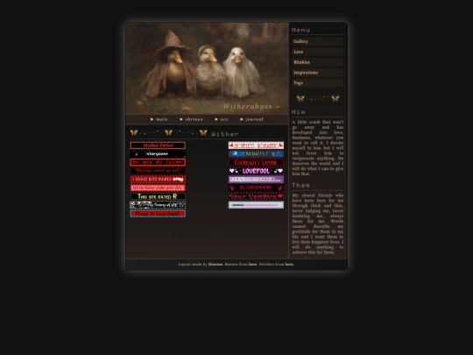Click the 'I have bite marks' blinkie

click(x=158, y=180)
